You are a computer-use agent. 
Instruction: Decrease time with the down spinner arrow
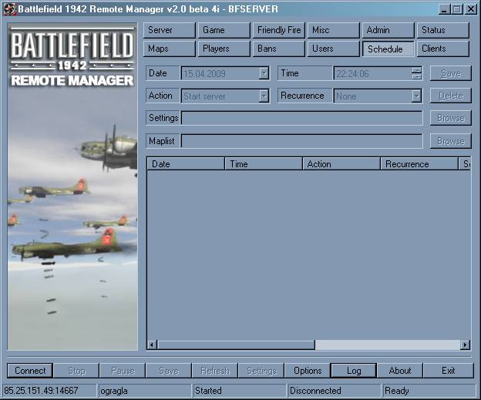coord(416,76)
